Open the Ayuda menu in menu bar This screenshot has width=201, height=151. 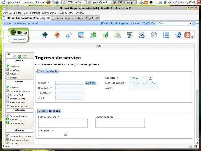[x=80, y=13]
